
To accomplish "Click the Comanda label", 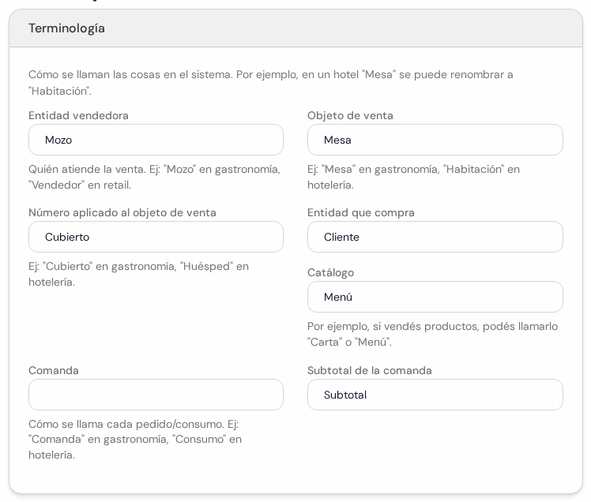I will coord(54,370).
